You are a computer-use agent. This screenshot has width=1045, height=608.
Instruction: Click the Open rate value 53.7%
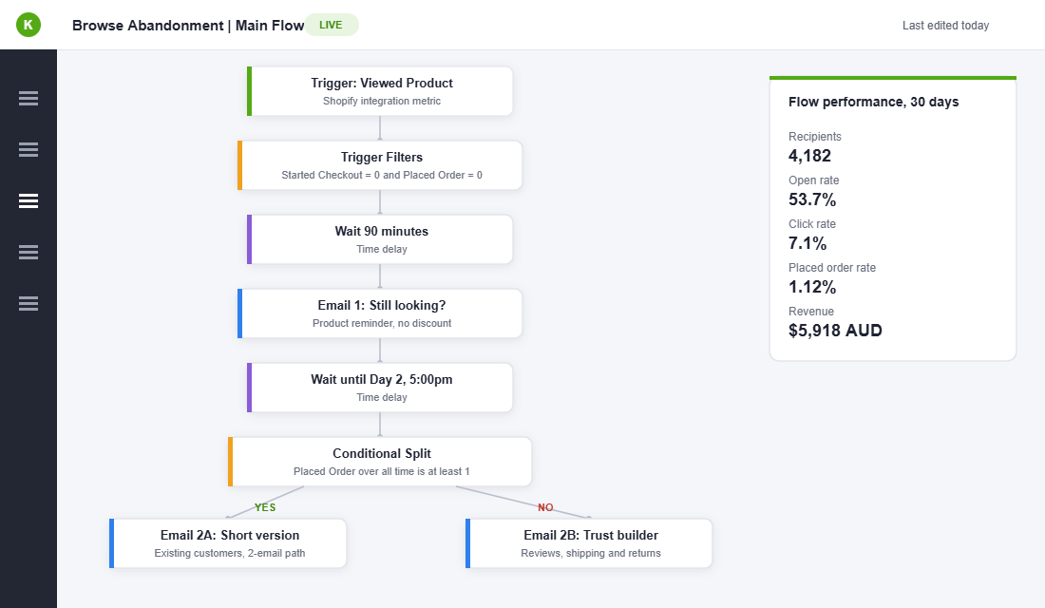[811, 199]
